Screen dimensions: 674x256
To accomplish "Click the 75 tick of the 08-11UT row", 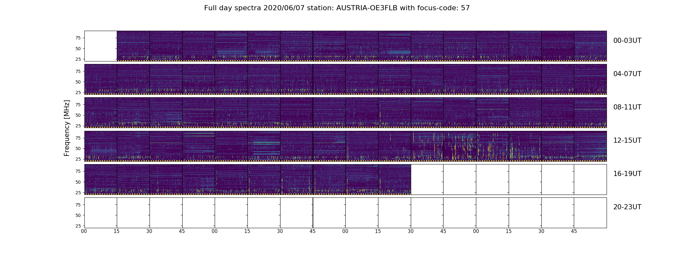I will point(78,105).
